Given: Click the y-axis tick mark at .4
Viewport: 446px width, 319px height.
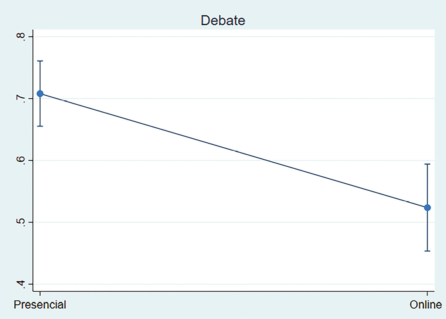Looking at the screenshot, I should [x=29, y=284].
